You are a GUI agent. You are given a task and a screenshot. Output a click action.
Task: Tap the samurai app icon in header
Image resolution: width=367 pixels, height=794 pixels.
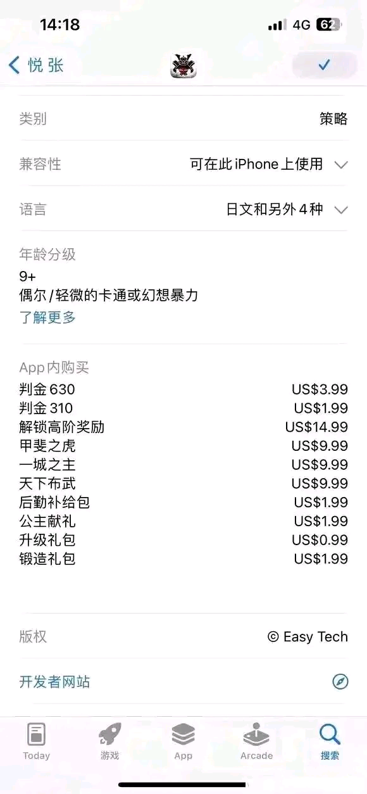point(183,65)
